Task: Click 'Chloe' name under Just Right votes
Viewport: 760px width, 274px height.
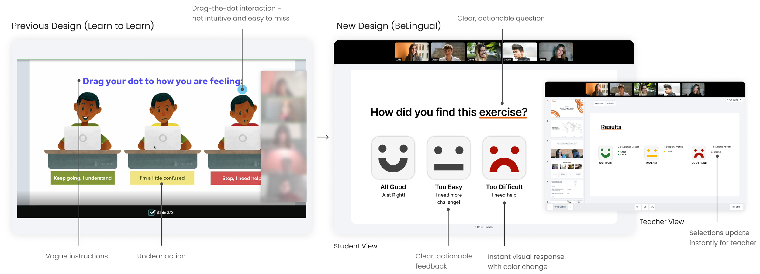Action: pyautogui.click(x=623, y=155)
